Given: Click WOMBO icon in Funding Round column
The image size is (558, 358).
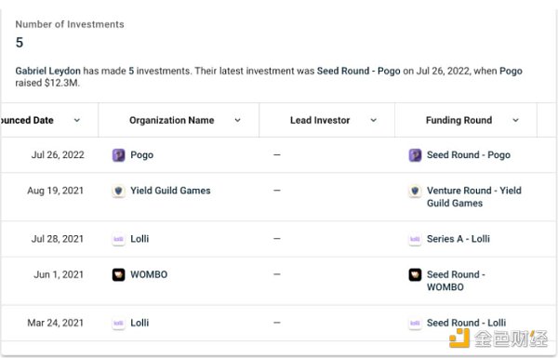Looking at the screenshot, I should (415, 274).
